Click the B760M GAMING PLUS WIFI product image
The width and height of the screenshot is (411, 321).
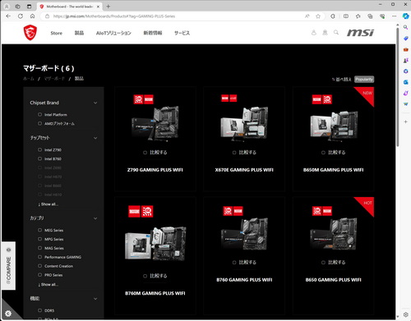[x=155, y=243]
